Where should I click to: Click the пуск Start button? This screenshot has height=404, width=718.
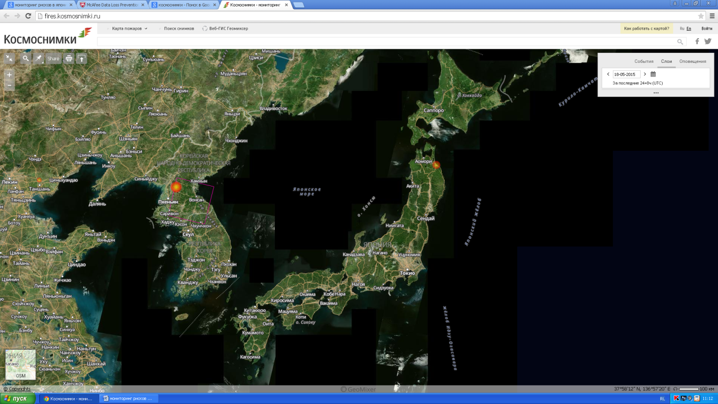[x=18, y=398]
